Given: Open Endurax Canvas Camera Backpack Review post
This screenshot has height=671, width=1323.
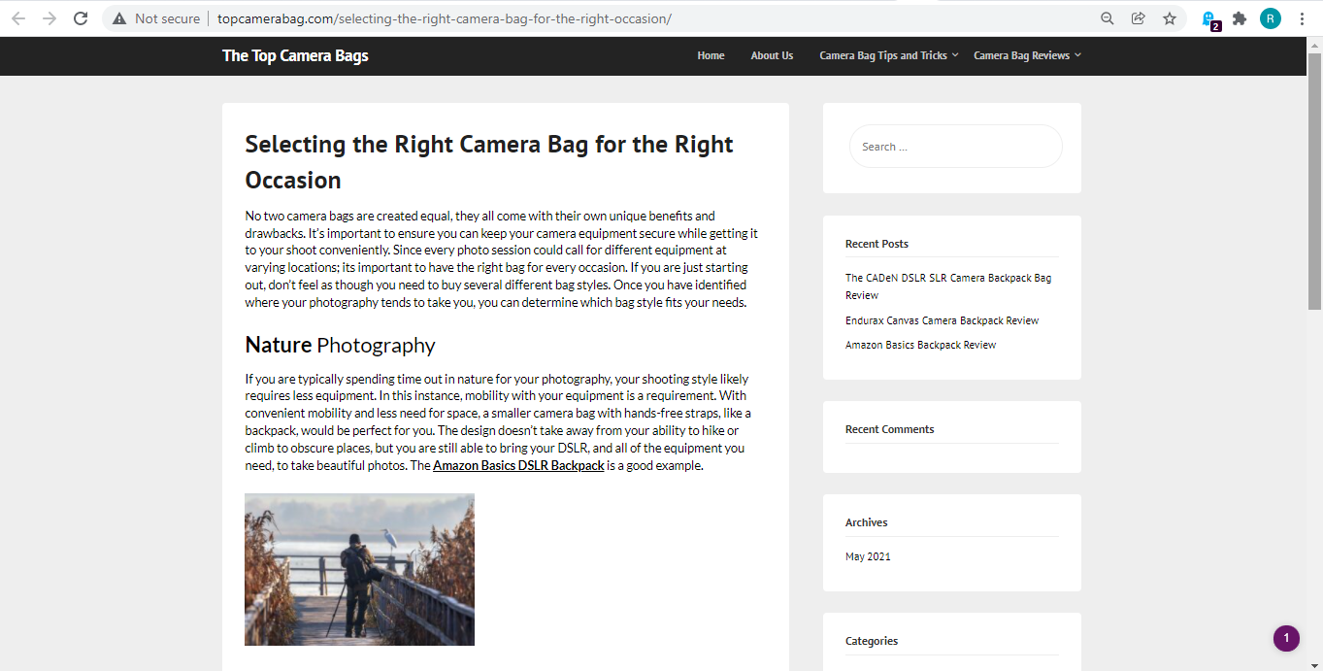Looking at the screenshot, I should point(942,320).
